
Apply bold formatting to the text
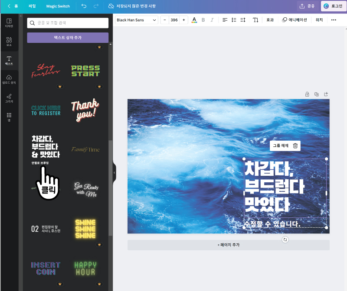[203, 20]
